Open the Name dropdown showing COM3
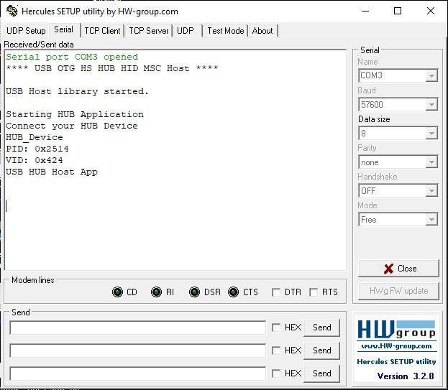Screen dimensions: 448x390 [x=431, y=75]
